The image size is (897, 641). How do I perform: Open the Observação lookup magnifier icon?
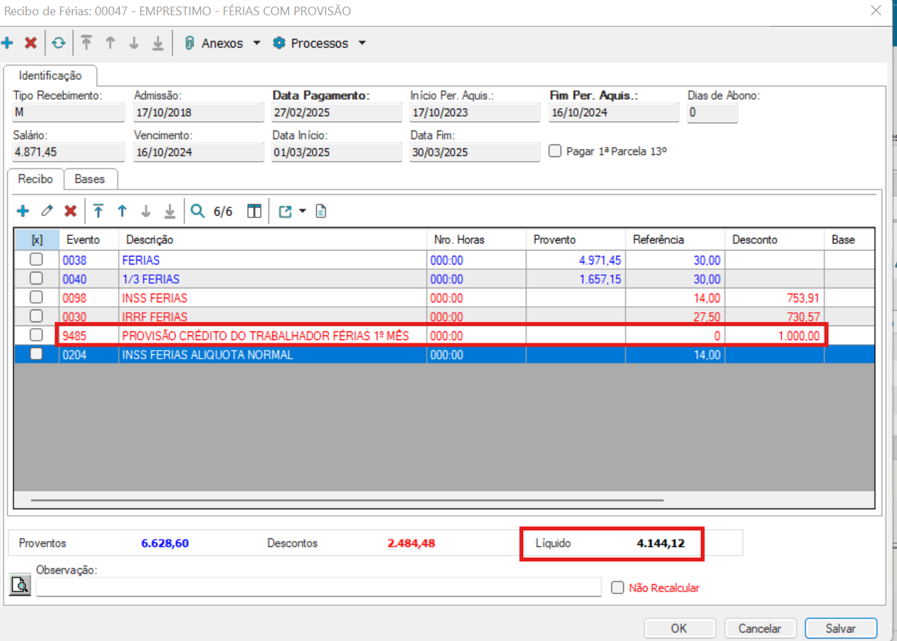point(21,585)
